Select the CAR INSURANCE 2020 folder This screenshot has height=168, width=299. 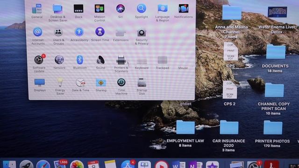pyautogui.click(x=229, y=127)
